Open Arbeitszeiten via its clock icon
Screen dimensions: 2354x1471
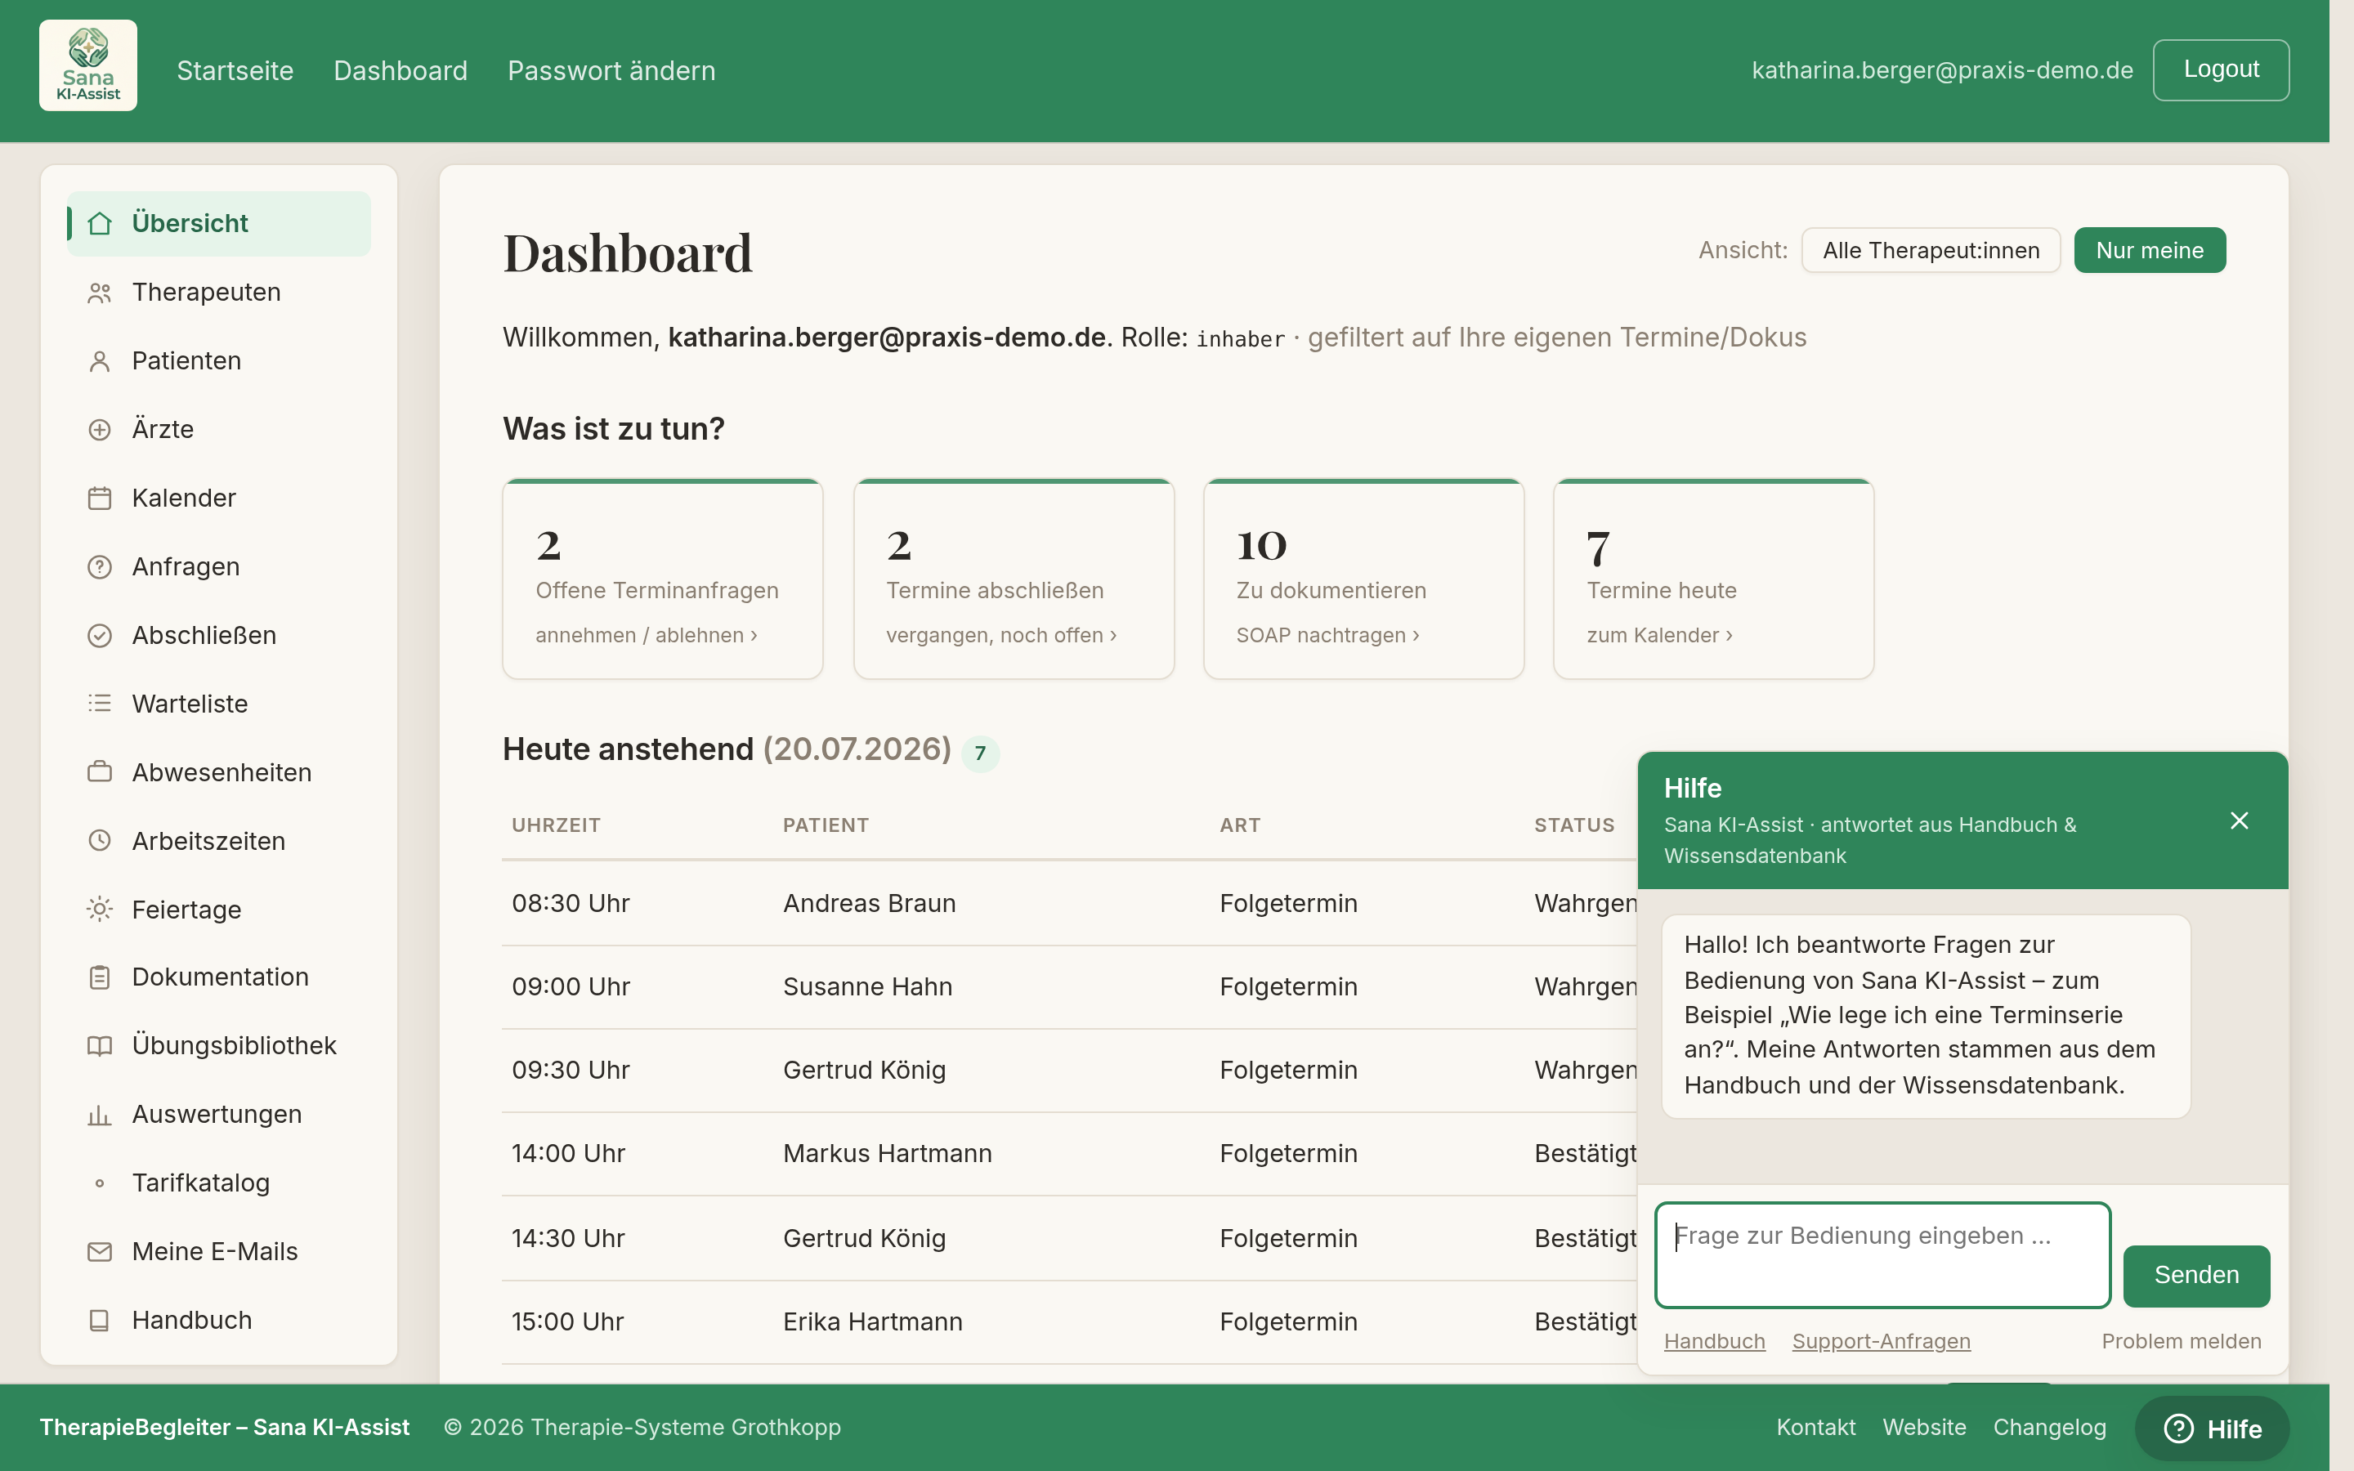point(99,841)
